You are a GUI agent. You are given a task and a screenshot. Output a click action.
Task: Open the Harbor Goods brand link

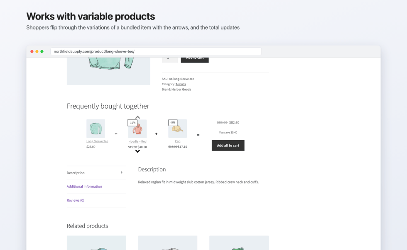pyautogui.click(x=181, y=89)
